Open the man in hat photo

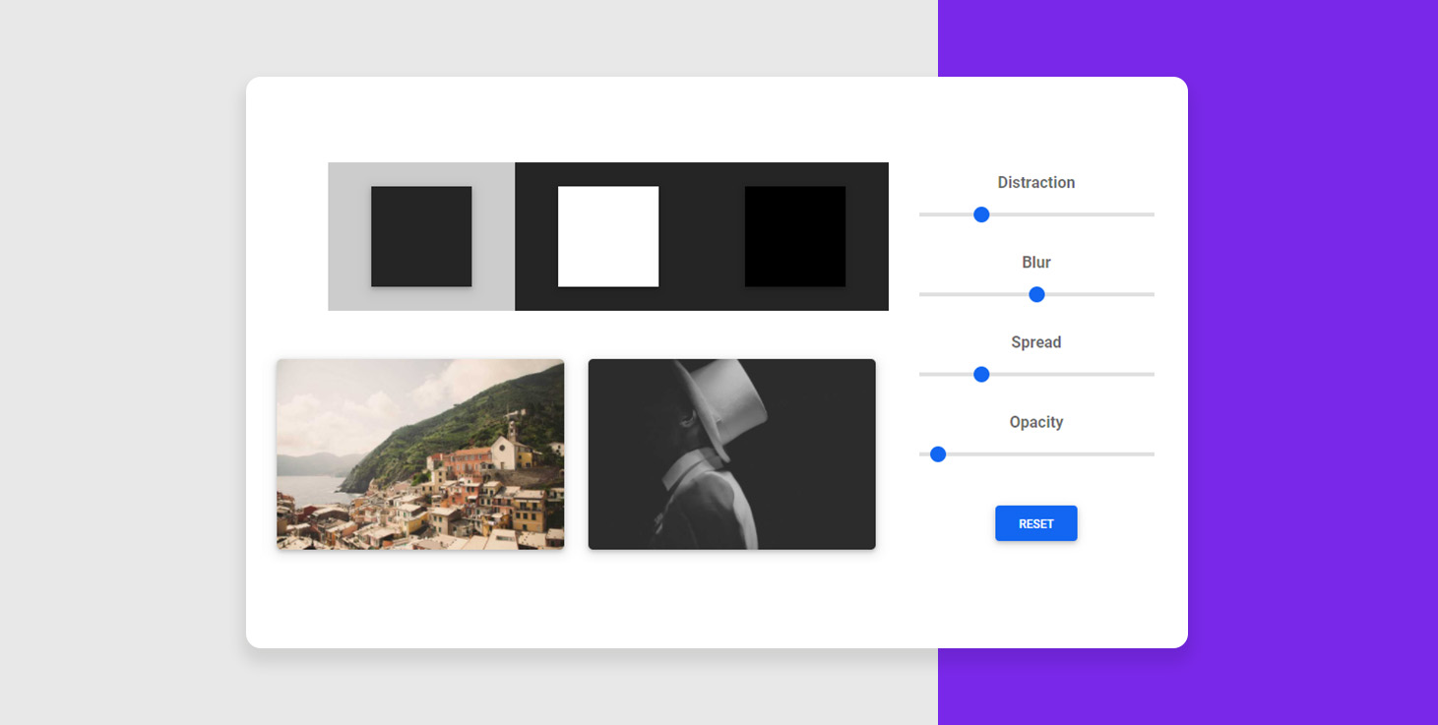[x=732, y=453]
